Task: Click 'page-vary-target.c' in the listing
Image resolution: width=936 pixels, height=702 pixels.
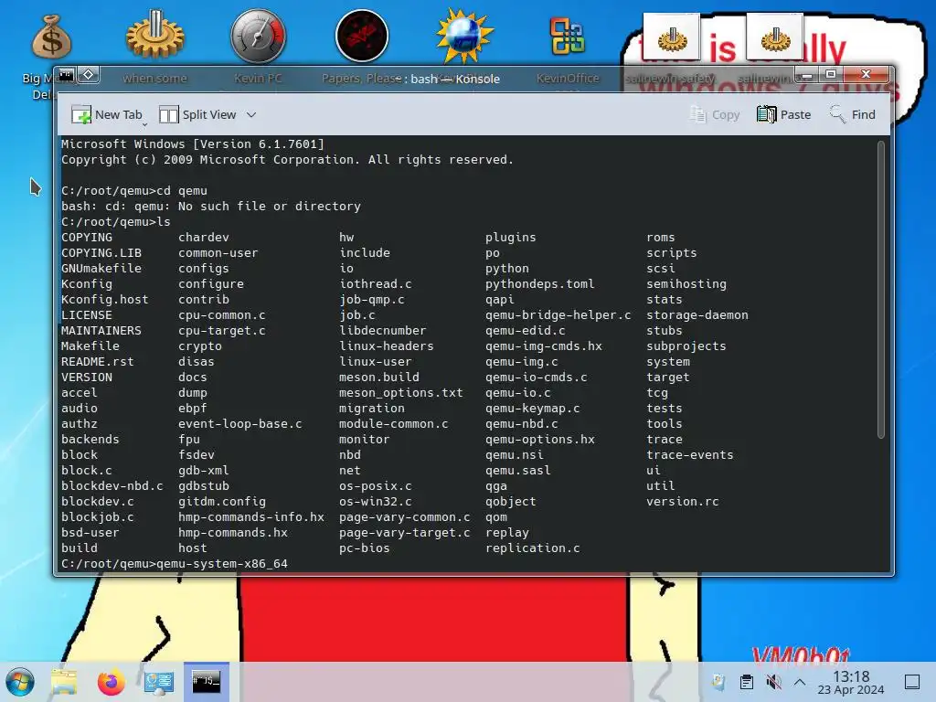Action: (405, 533)
